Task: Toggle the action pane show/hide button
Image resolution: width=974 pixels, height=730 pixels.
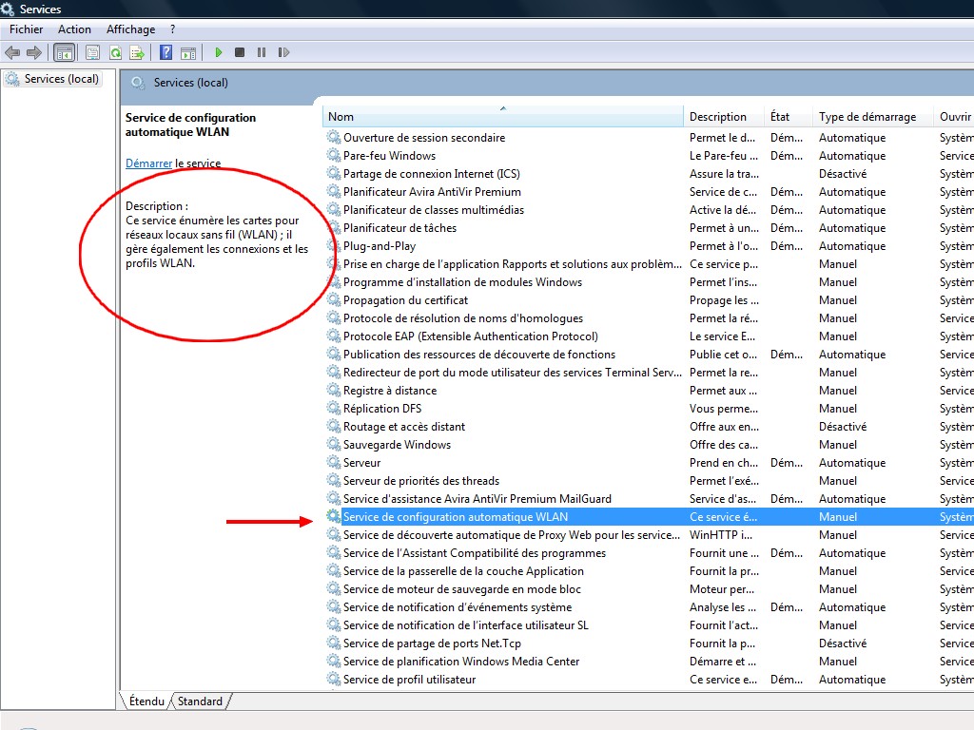Action: click(x=188, y=52)
